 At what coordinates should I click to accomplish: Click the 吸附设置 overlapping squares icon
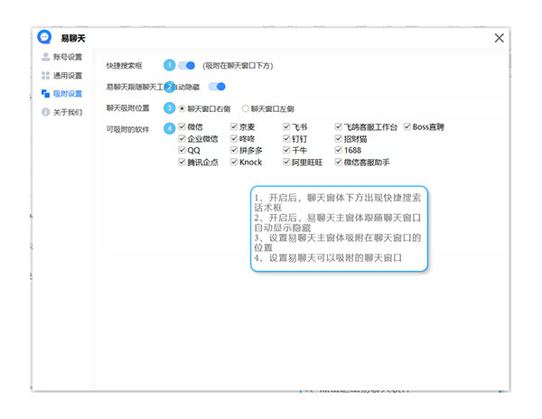(45, 94)
